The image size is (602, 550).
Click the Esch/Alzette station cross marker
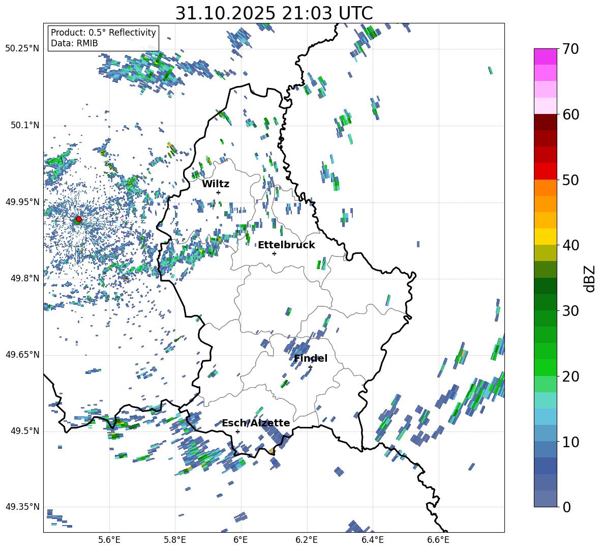(237, 431)
